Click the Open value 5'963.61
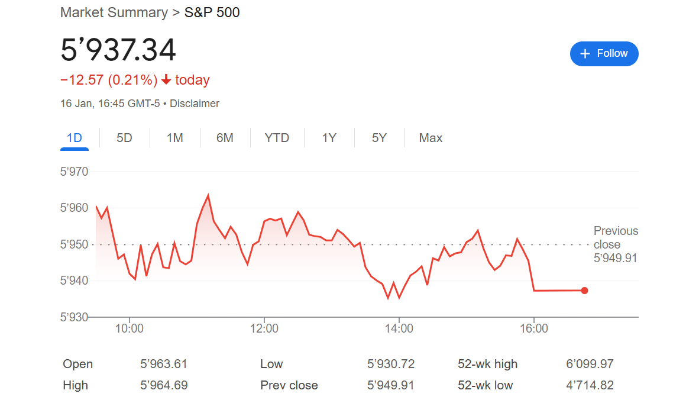 164,364
